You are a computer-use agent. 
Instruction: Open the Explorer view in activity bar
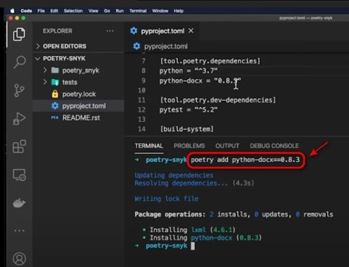19,34
